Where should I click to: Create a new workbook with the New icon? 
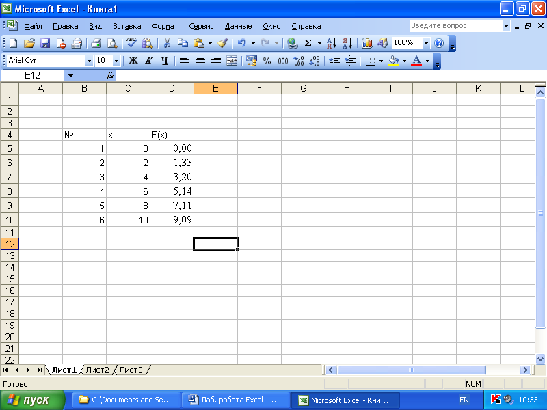tap(13, 43)
